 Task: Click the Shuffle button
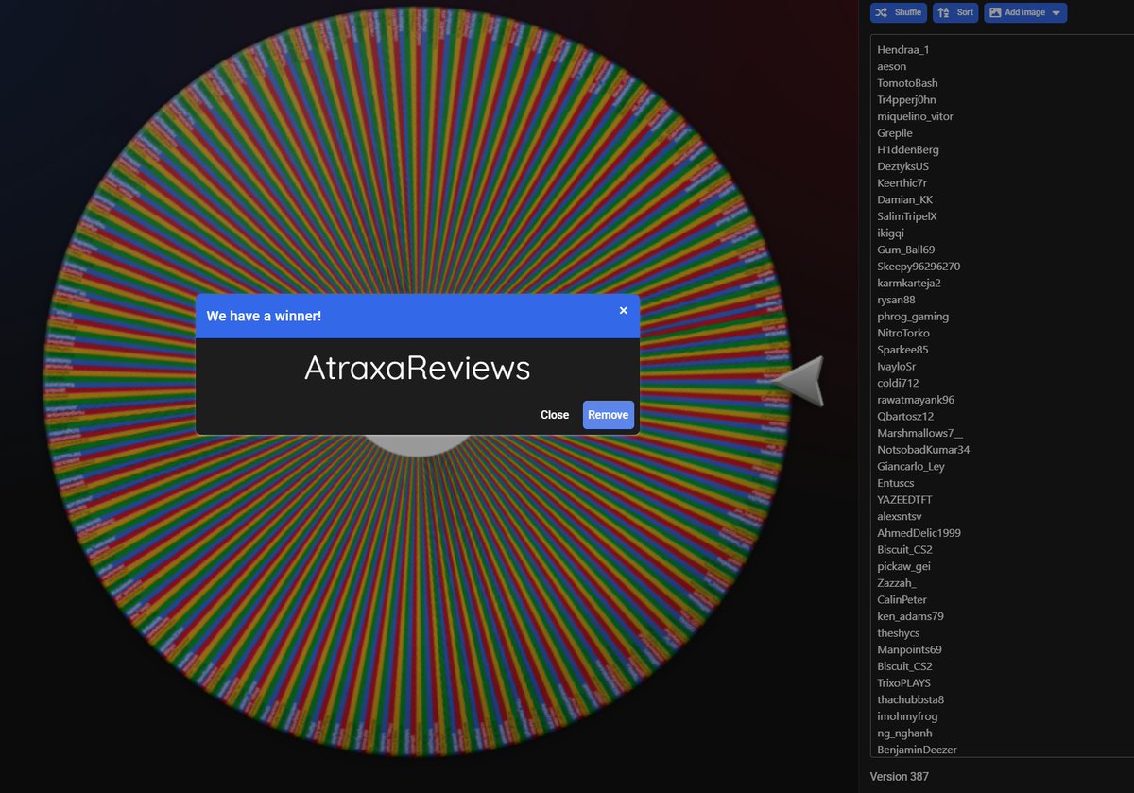[898, 12]
